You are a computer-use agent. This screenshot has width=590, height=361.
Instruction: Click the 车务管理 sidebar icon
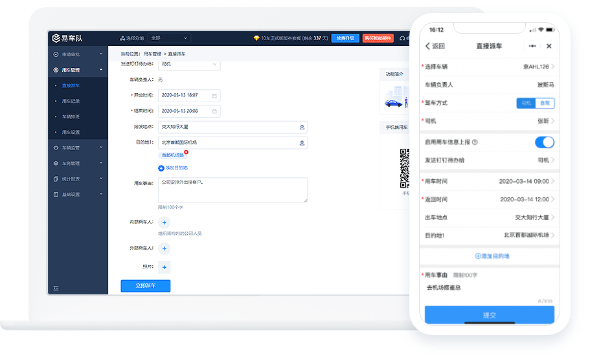coord(56,163)
